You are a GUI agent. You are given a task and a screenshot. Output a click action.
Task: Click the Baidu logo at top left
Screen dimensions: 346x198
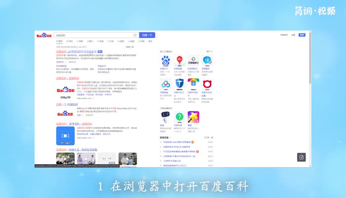pyautogui.click(x=43, y=36)
